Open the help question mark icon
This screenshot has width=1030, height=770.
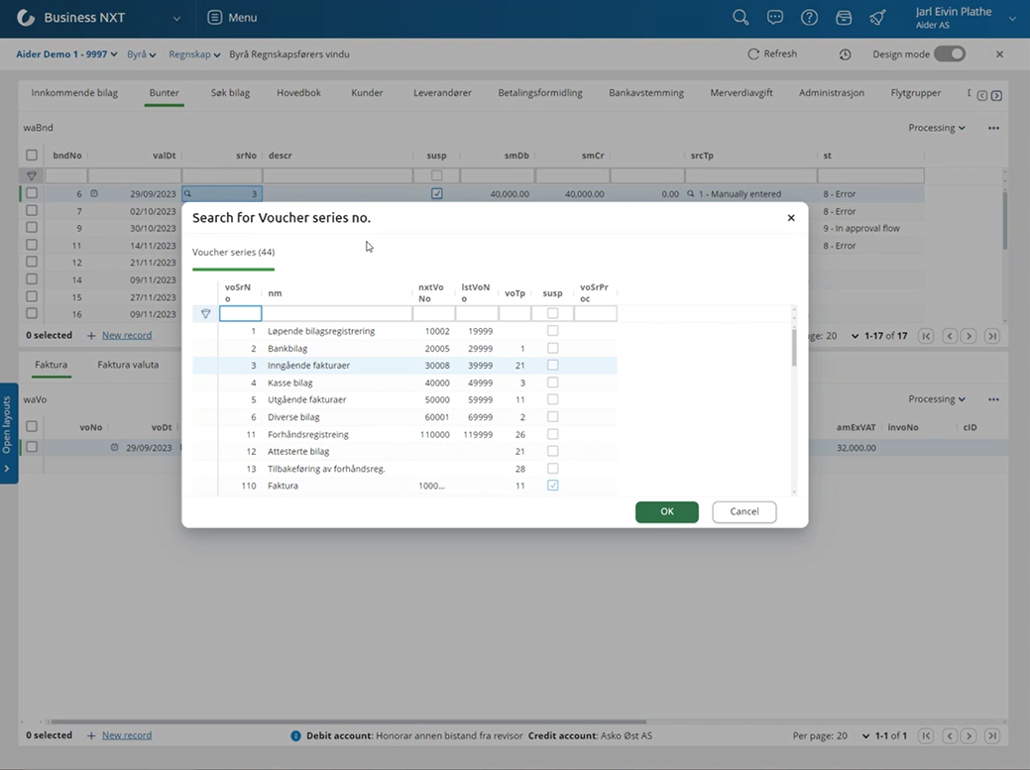click(810, 18)
